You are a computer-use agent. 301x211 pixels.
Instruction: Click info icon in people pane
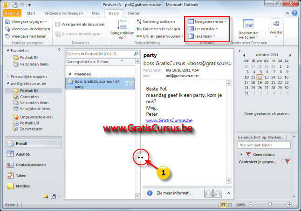click(150, 193)
